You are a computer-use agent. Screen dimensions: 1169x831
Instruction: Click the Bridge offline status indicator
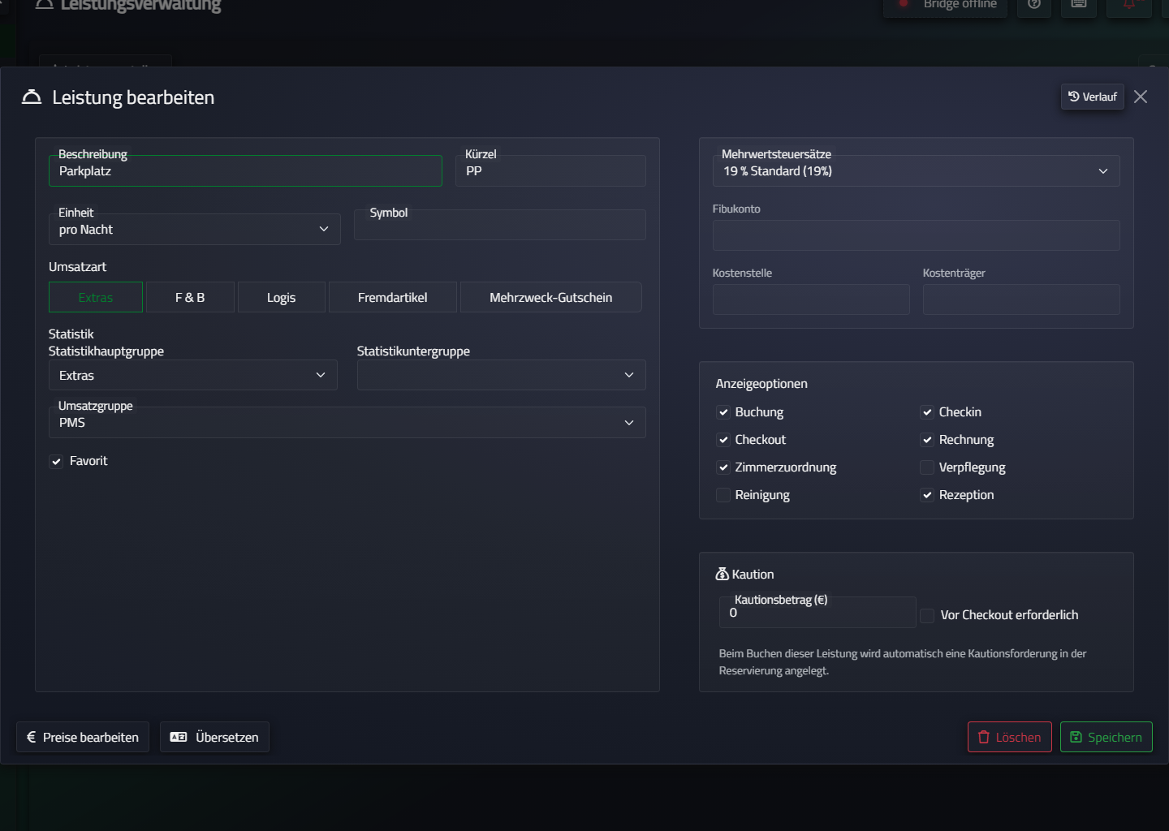946,5
